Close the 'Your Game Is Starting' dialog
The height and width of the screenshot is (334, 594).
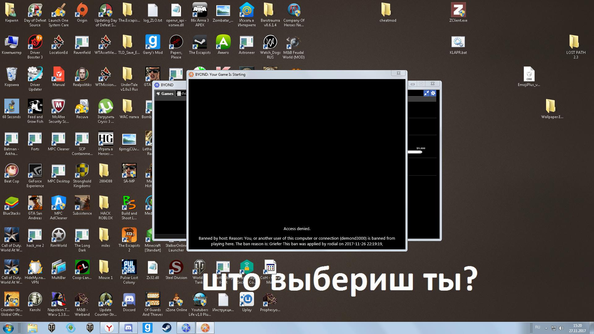tap(398, 73)
